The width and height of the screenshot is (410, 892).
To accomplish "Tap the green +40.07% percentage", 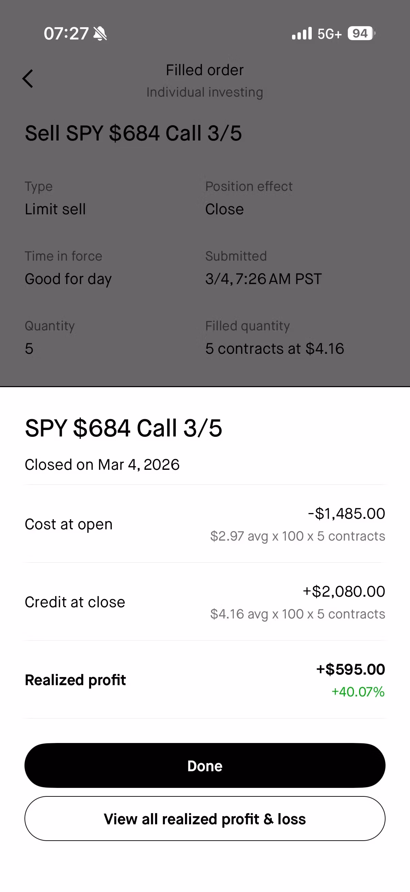I will [x=358, y=692].
